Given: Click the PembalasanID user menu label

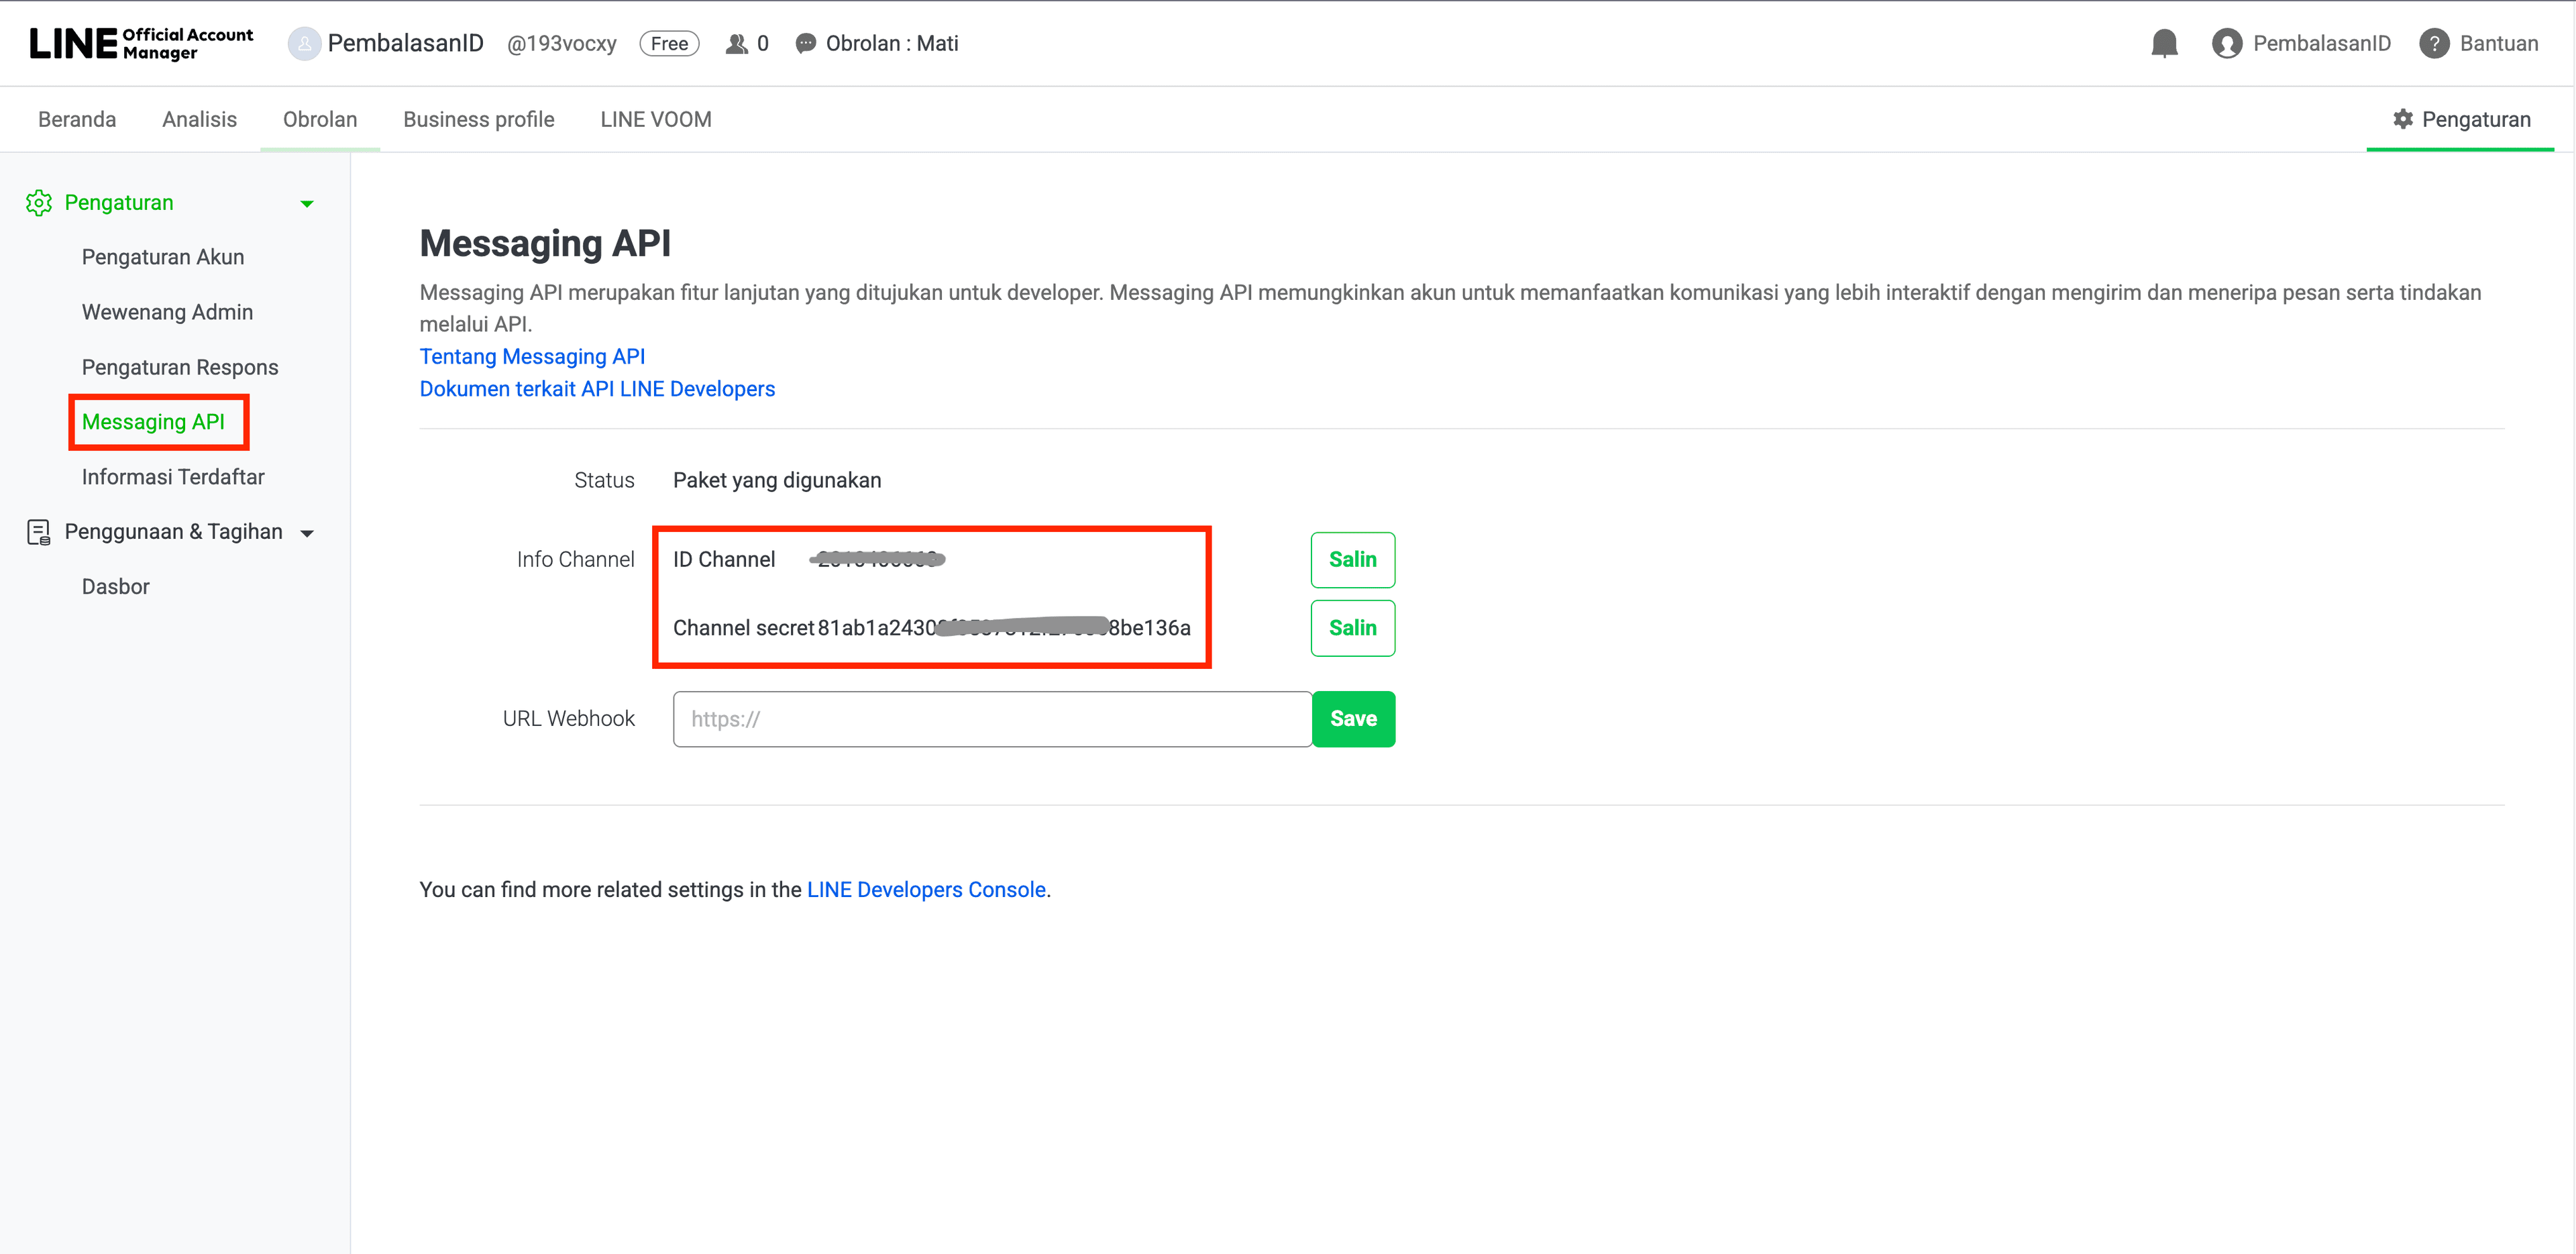Looking at the screenshot, I should point(2321,44).
